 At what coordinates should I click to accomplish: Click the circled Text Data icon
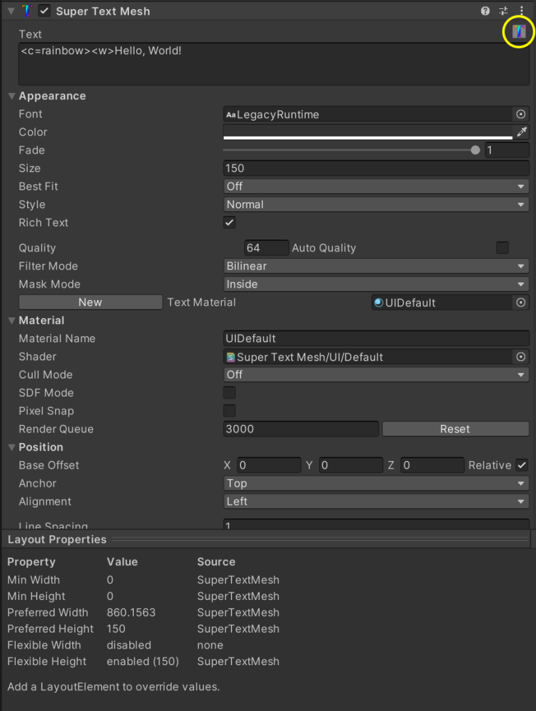[x=519, y=31]
